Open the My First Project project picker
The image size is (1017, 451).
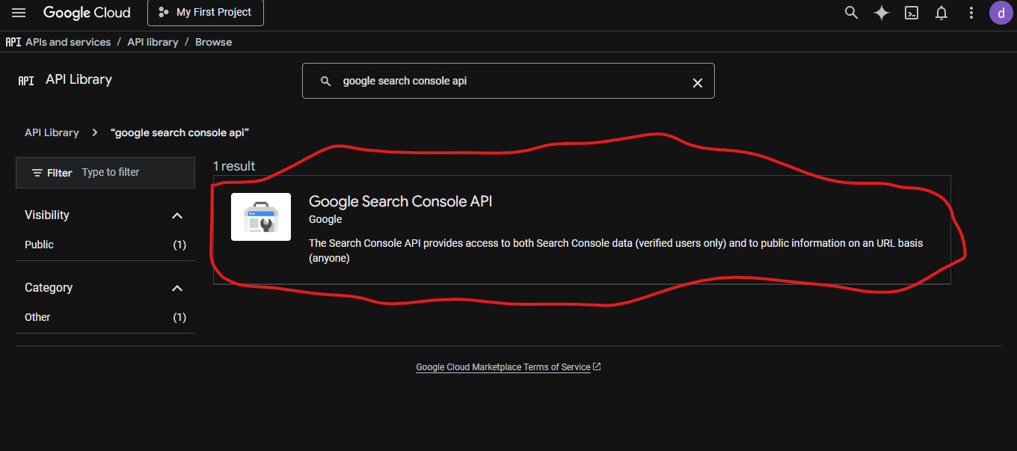(205, 13)
